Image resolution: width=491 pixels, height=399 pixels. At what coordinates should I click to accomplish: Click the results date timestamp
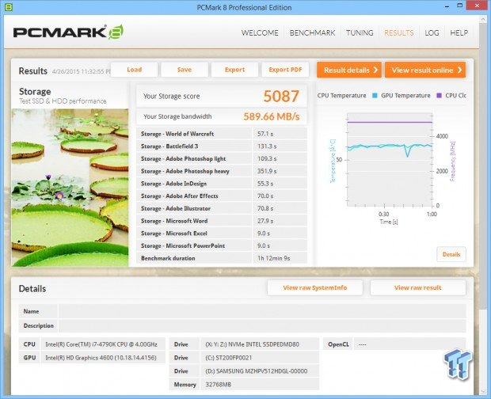pyautogui.click(x=81, y=71)
